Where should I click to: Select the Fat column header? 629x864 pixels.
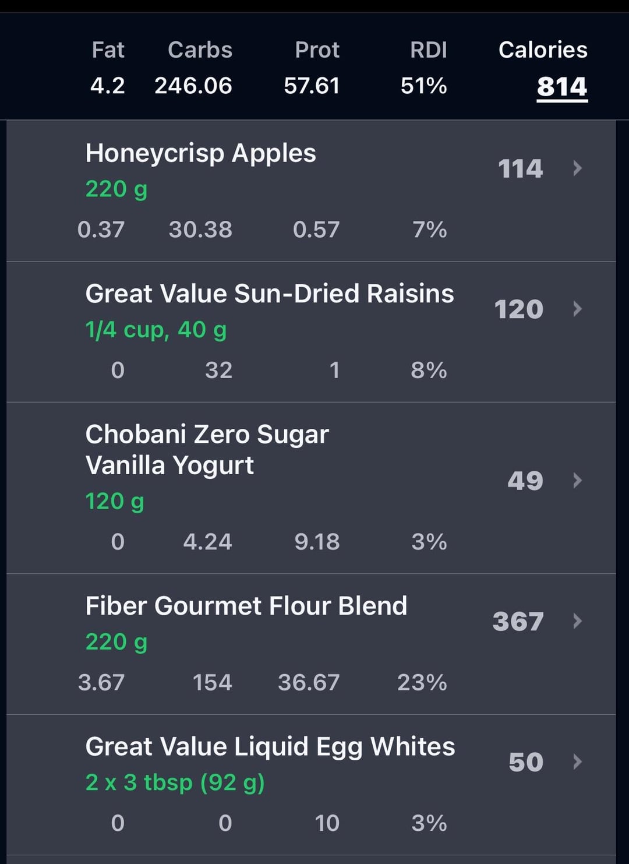pyautogui.click(x=108, y=50)
